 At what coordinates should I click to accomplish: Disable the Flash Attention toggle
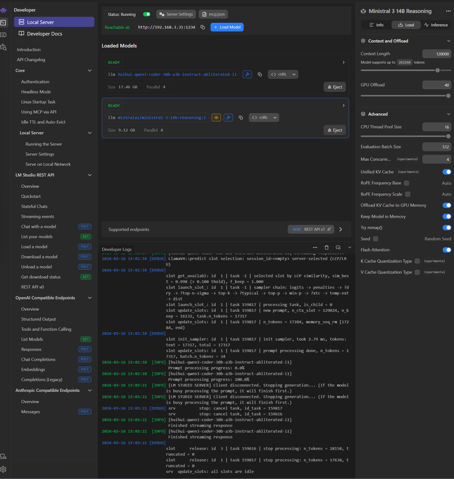[x=447, y=250]
